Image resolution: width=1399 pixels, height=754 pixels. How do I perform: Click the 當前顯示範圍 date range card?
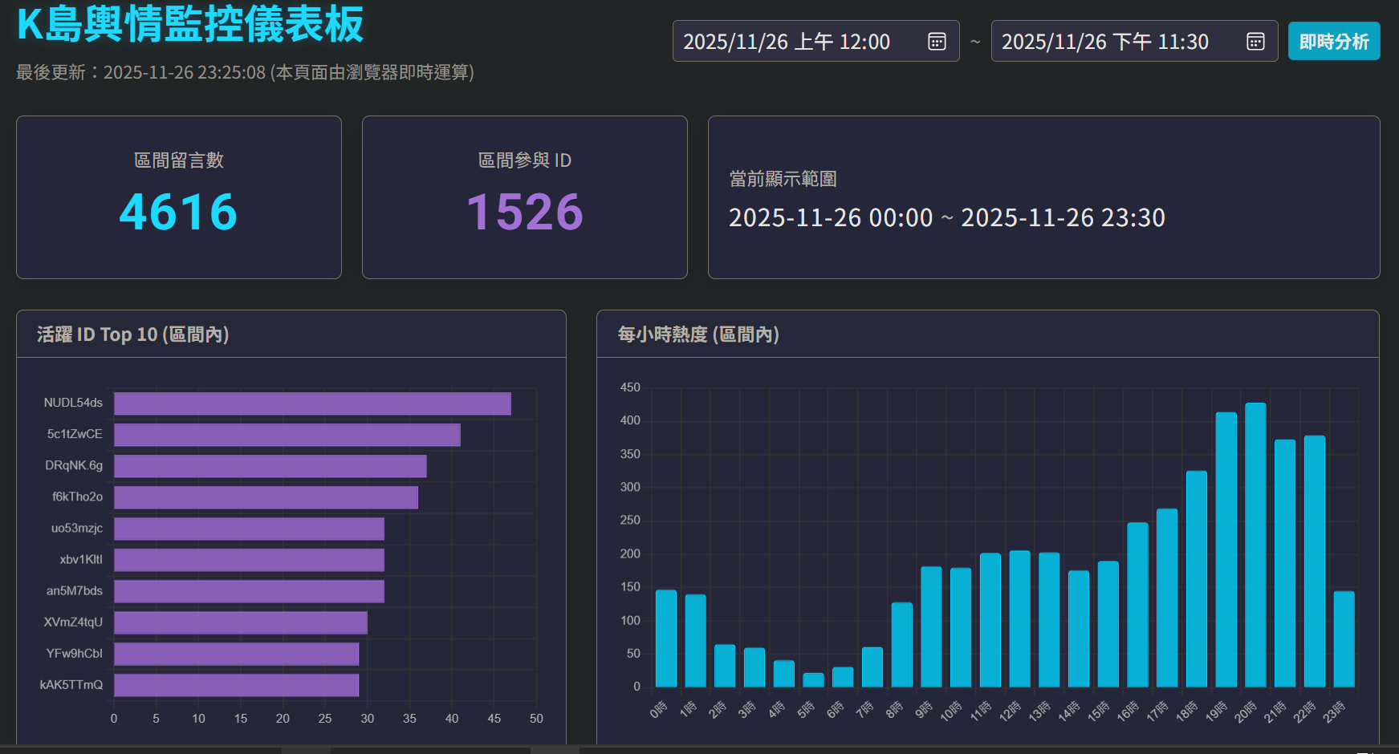click(x=1043, y=197)
